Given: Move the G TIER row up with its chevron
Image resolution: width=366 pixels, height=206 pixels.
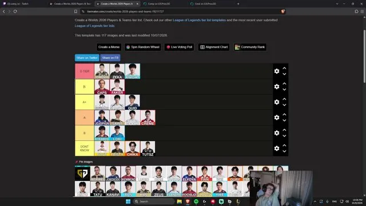Looking at the screenshot, I should pyautogui.click(x=284, y=68).
